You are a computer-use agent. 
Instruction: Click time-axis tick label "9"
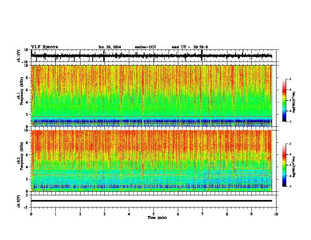coord(251,214)
